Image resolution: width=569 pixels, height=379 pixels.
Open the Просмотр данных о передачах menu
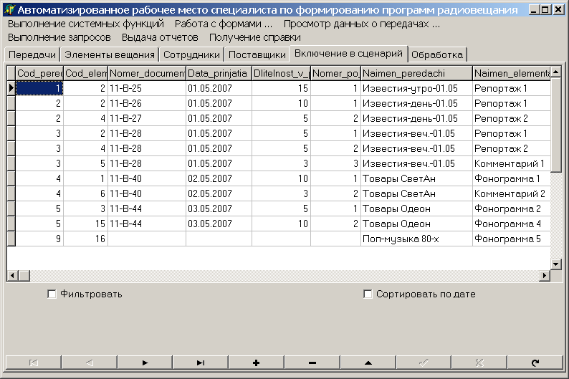(362, 24)
